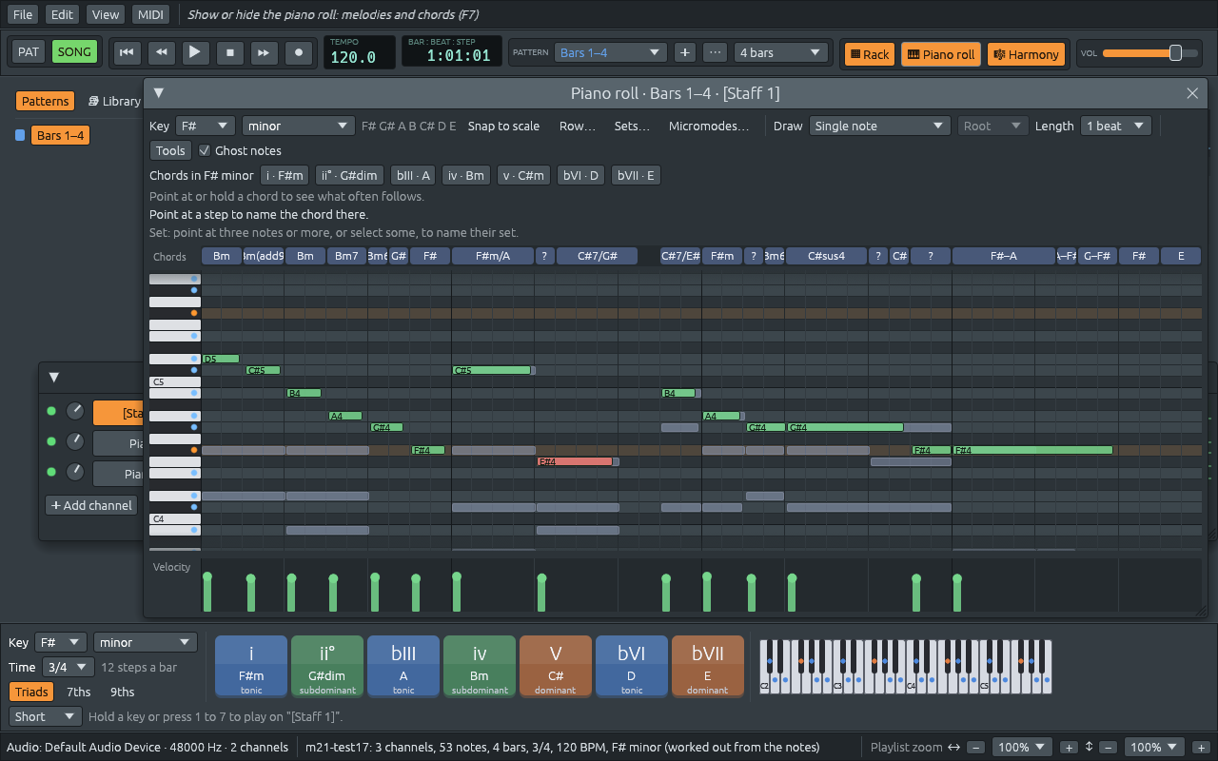Zoom out horizontally with the playlist minus button
Viewport: 1218px width, 761px height.
(977, 748)
